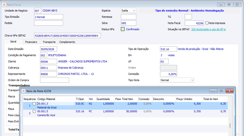Click the Unidade de Negócio field 007

tap(38, 11)
